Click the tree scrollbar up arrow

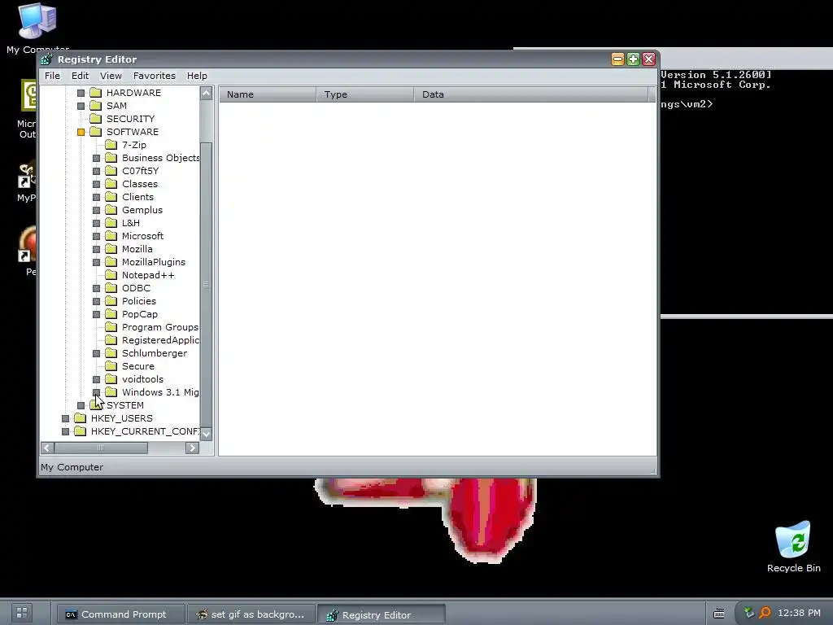(x=206, y=94)
